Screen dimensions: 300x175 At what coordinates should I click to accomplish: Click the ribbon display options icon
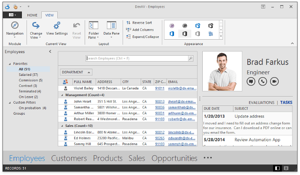coord(263,7)
